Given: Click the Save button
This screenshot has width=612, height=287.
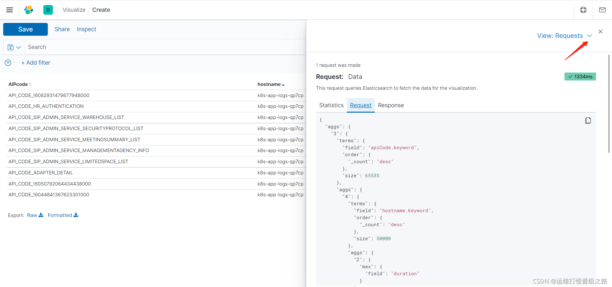Looking at the screenshot, I should (x=25, y=29).
